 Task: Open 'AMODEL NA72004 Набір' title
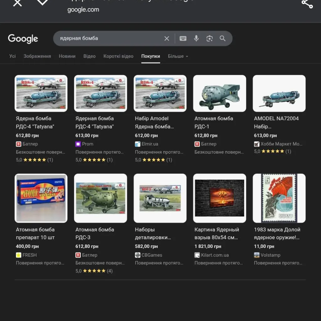[x=276, y=123]
